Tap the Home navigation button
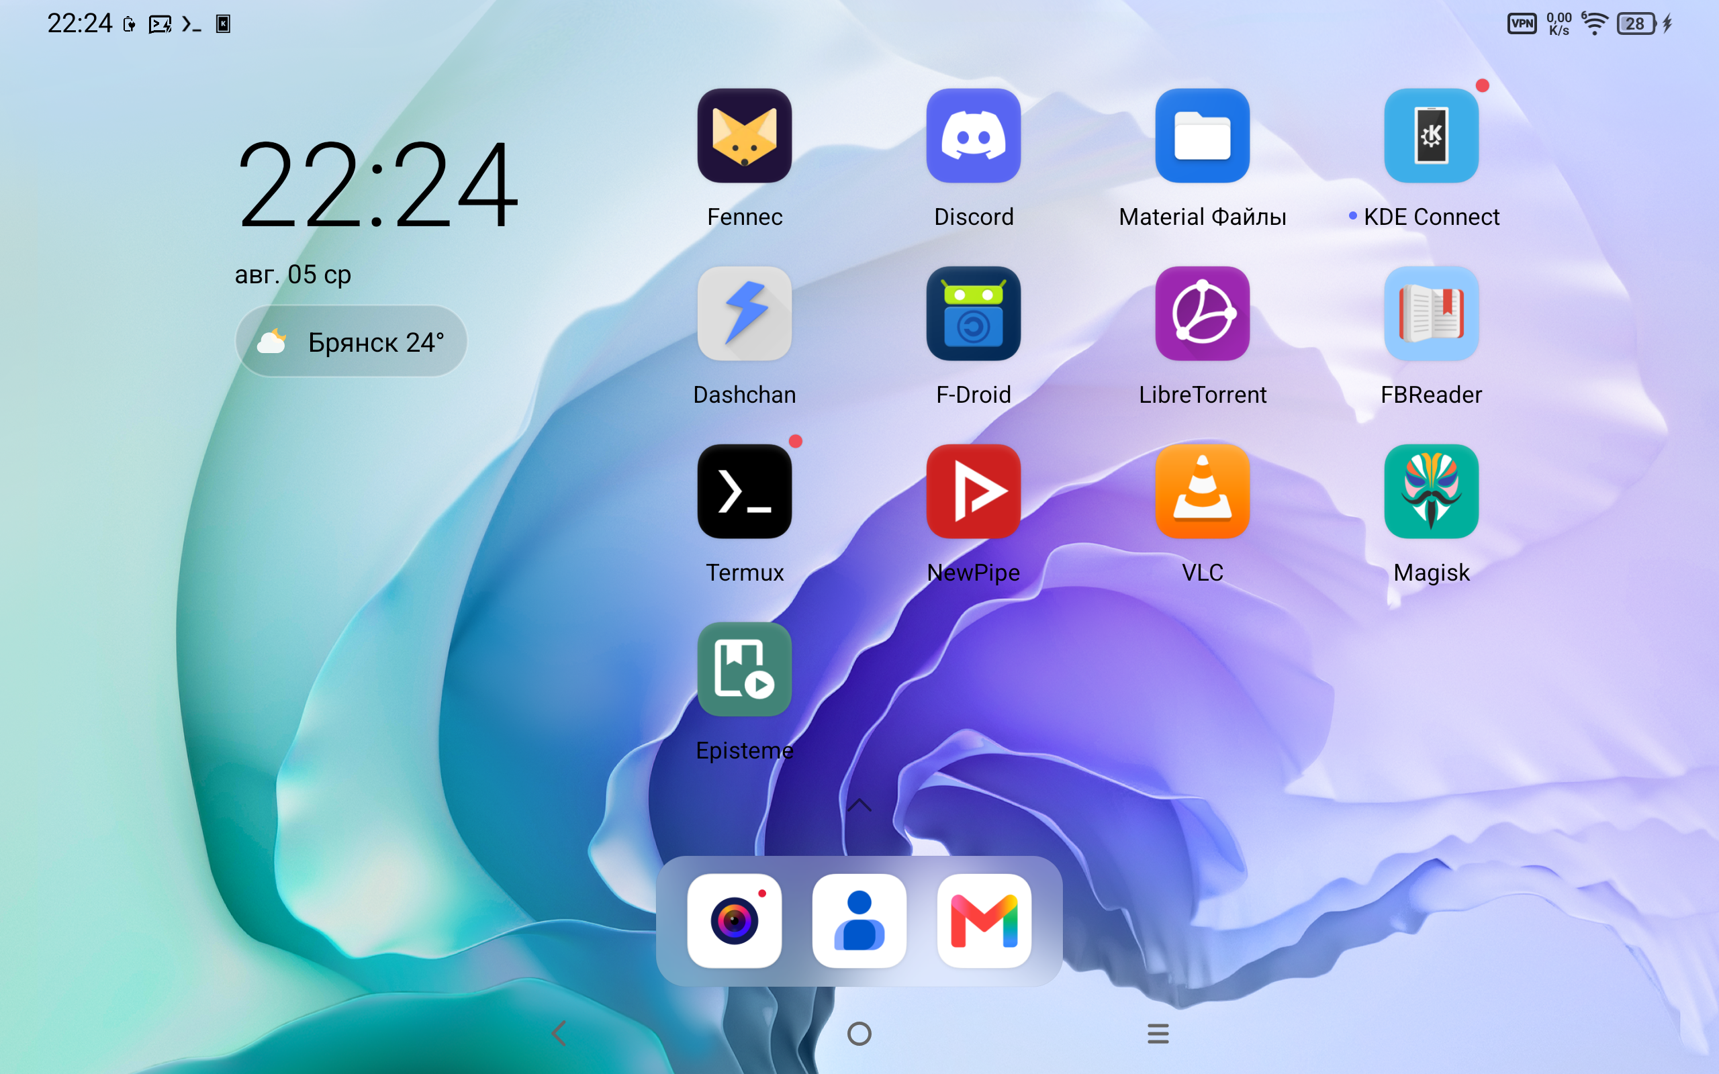Image resolution: width=1719 pixels, height=1074 pixels. pyautogui.click(x=859, y=1034)
